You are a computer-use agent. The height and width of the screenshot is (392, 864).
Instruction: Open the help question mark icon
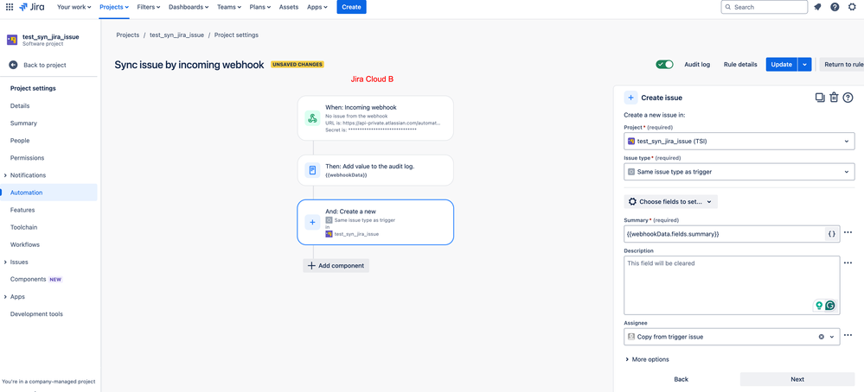point(835,7)
